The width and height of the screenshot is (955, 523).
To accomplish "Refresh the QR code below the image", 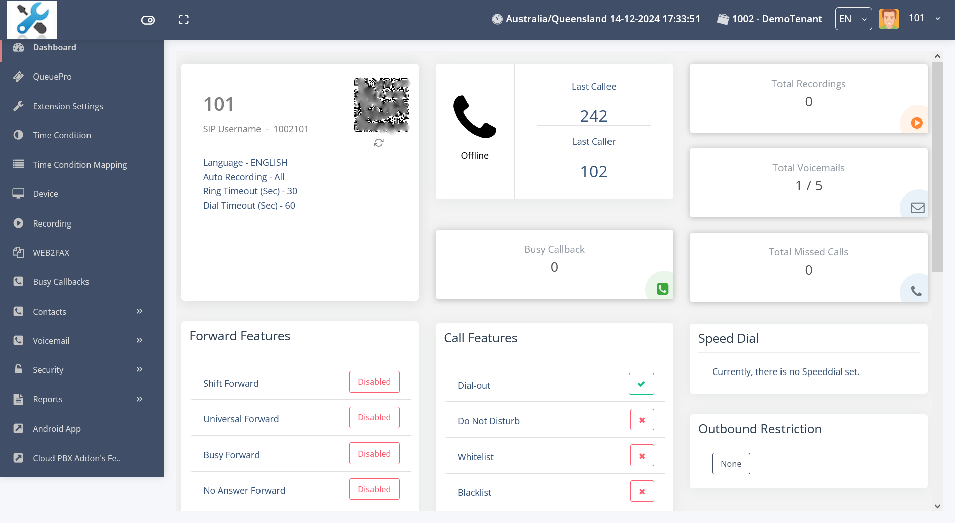I will tap(379, 143).
